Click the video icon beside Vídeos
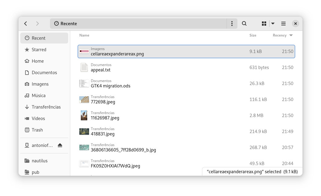The width and height of the screenshot is (321, 196). (x=27, y=118)
